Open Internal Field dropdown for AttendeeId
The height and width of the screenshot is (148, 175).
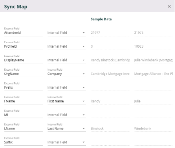click(x=67, y=33)
